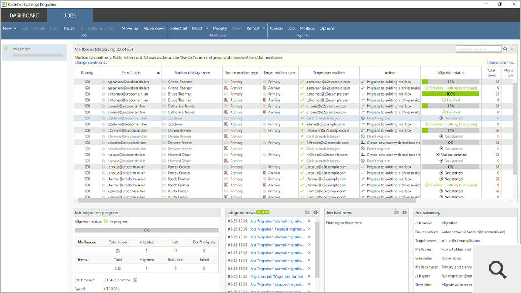Dismiss the first Job good news entry

point(309,221)
